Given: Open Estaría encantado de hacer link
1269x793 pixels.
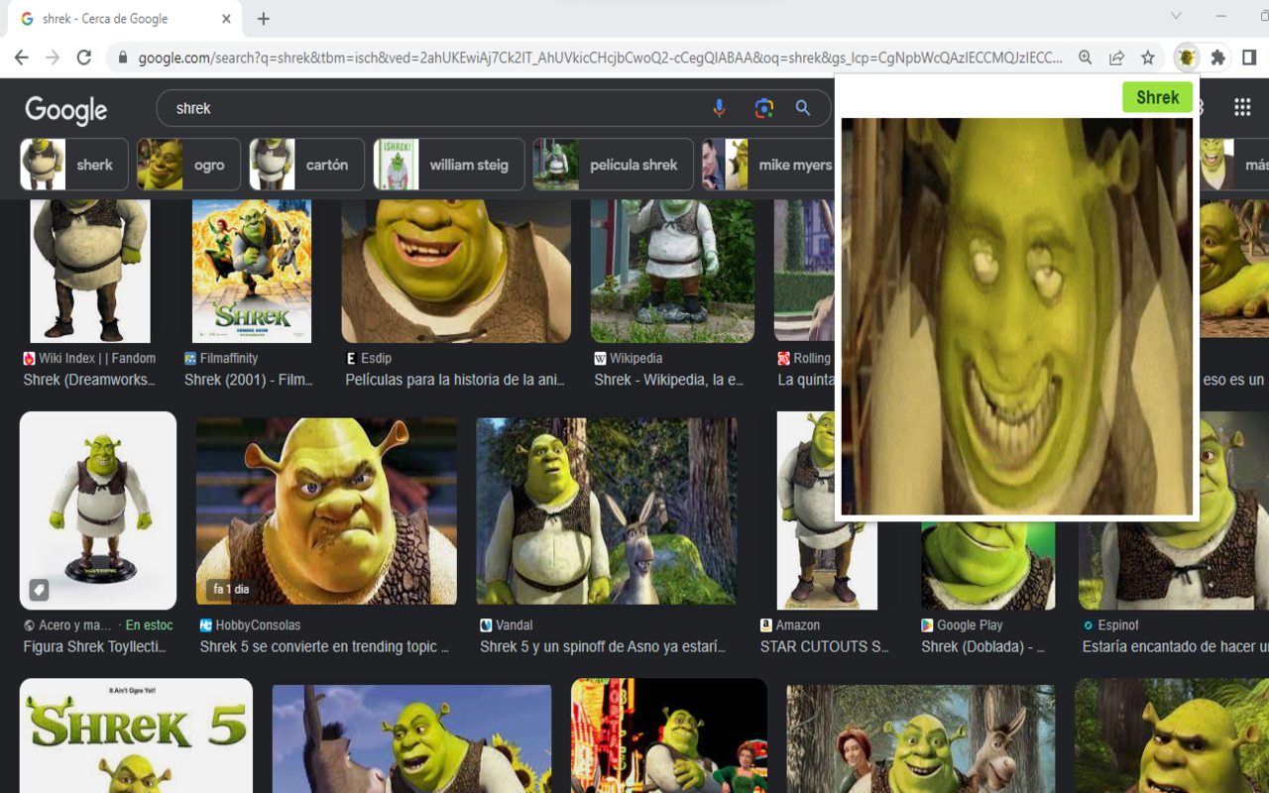Looking at the screenshot, I should [x=1175, y=646].
